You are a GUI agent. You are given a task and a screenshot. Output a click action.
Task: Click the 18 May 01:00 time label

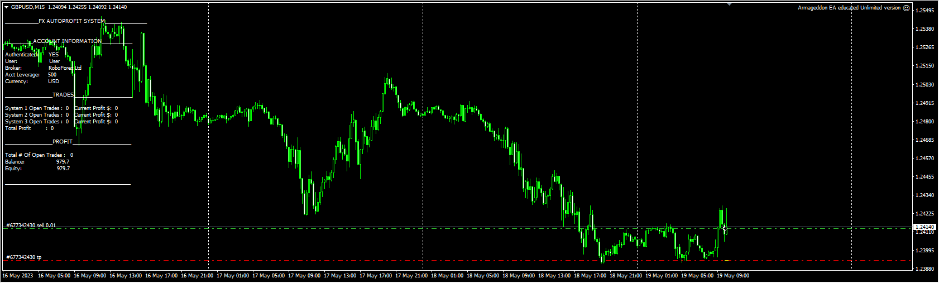coord(447,276)
